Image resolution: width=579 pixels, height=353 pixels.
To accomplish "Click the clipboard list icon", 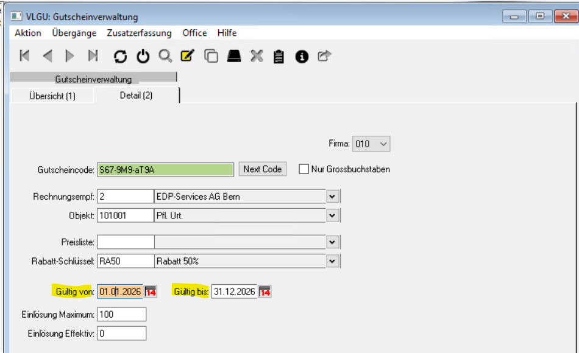I will pos(279,56).
